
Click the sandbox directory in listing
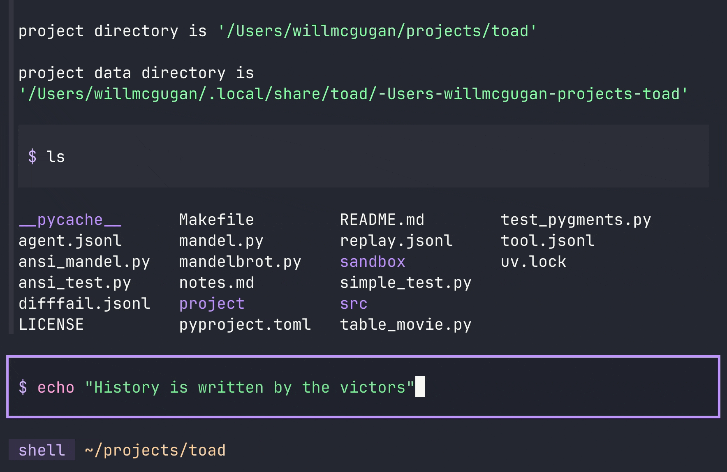(372, 261)
